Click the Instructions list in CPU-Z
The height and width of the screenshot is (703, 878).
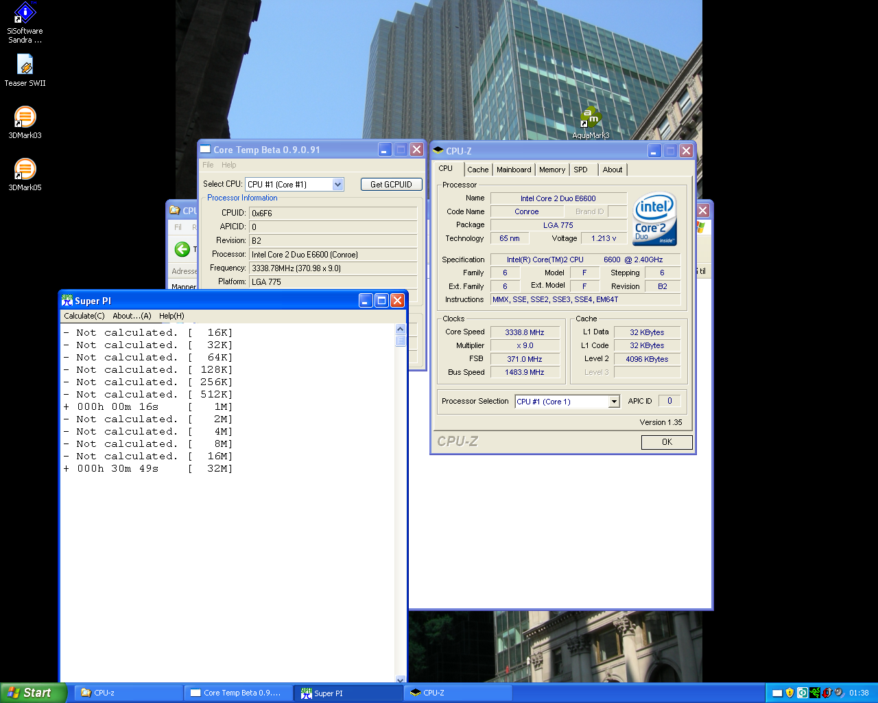pos(585,299)
